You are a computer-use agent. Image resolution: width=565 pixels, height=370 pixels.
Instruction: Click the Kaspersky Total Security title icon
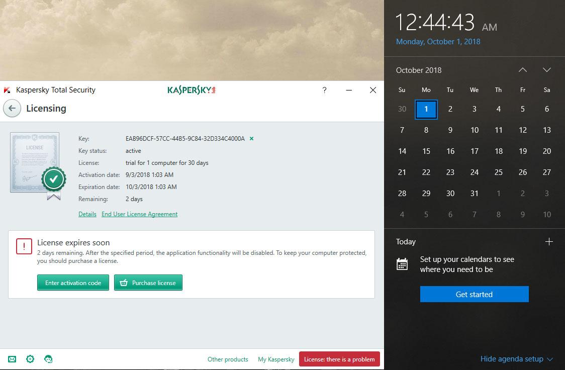click(x=7, y=90)
